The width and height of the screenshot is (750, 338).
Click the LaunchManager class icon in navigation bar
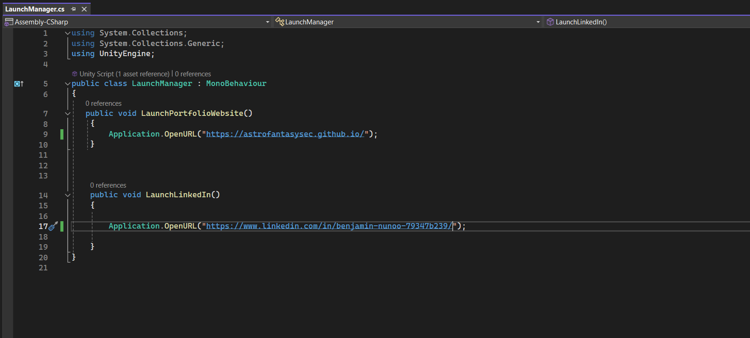click(x=279, y=22)
